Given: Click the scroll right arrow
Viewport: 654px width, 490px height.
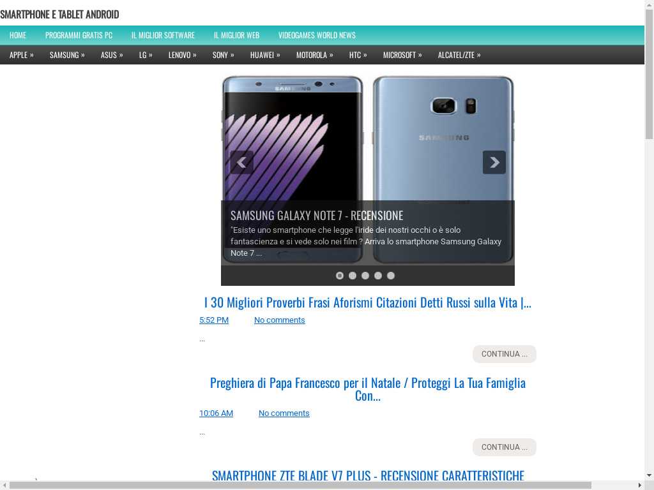Looking at the screenshot, I should [640, 486].
